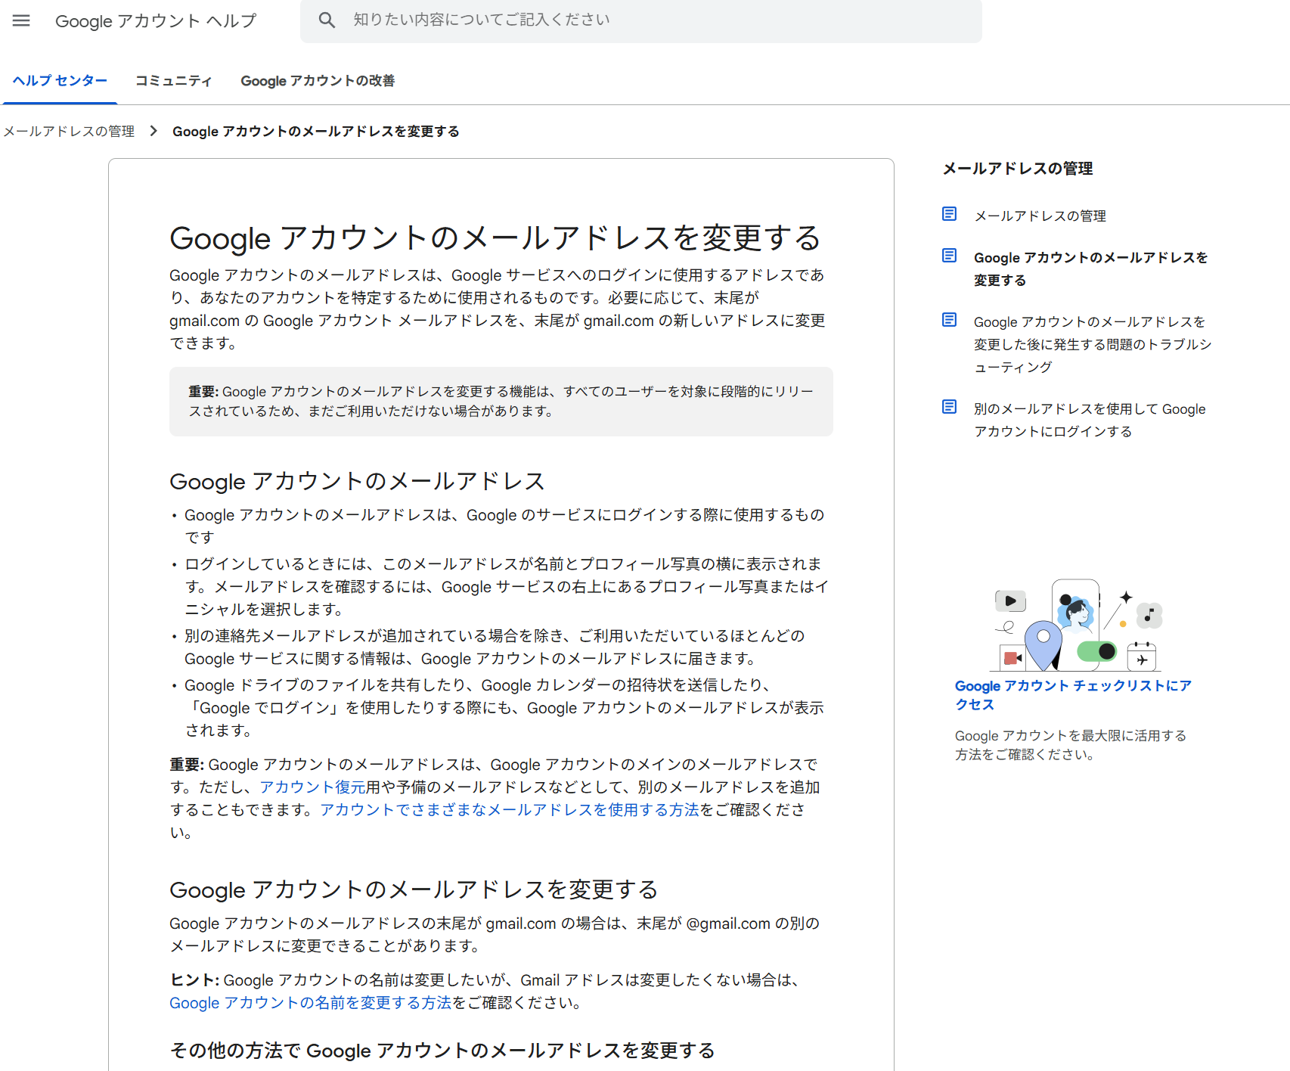The width and height of the screenshot is (1290, 1071).
Task: Click document icon beside sidebar メールアドレスの管理
Action: [949, 214]
